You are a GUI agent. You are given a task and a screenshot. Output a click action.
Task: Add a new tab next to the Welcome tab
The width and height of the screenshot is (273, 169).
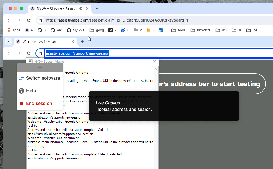[83, 42]
